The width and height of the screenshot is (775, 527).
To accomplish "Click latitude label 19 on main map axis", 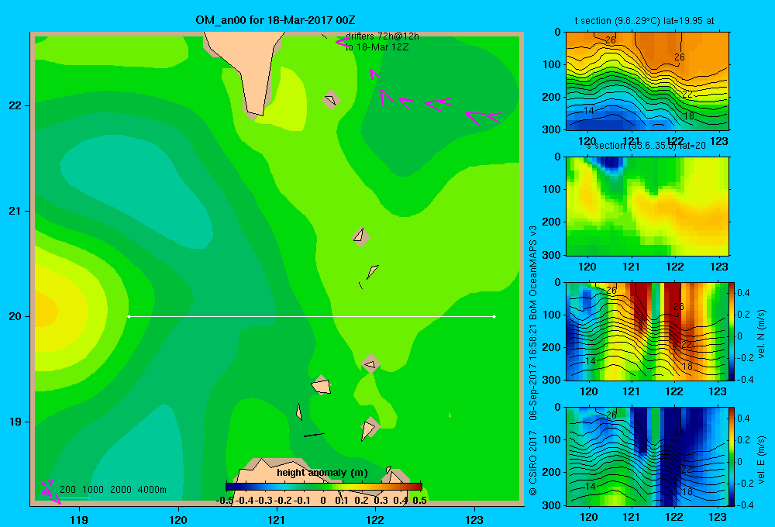I will click(x=15, y=422).
